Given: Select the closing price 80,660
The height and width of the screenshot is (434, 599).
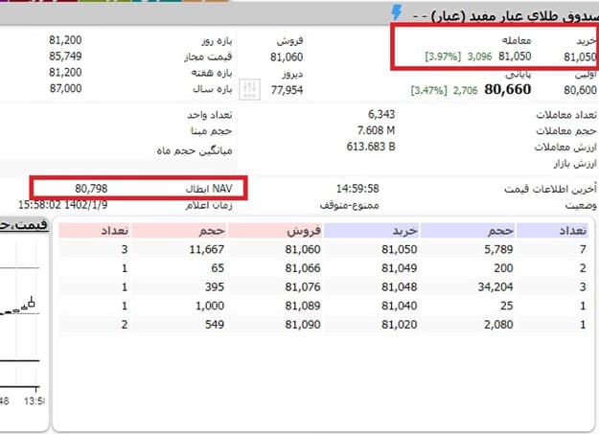Looking at the screenshot, I should click(508, 89).
